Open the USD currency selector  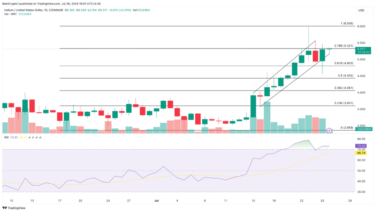pyautogui.click(x=361, y=10)
